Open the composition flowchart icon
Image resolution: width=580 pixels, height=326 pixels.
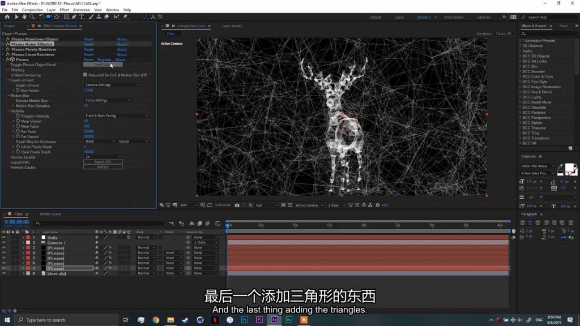click(370, 205)
